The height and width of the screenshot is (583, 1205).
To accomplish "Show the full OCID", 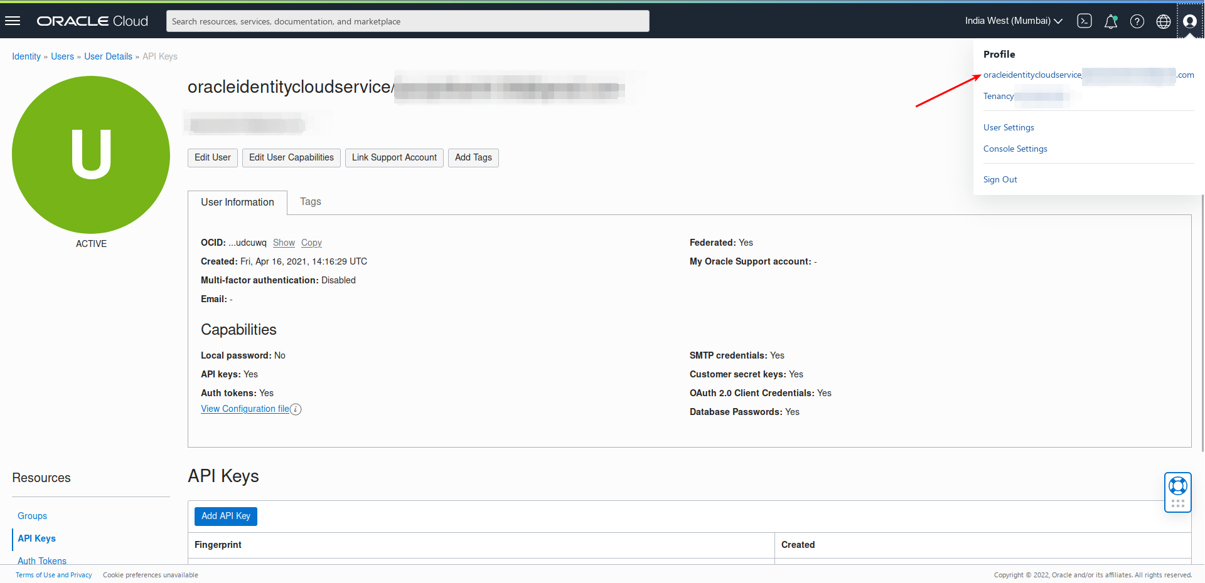I will tap(284, 243).
